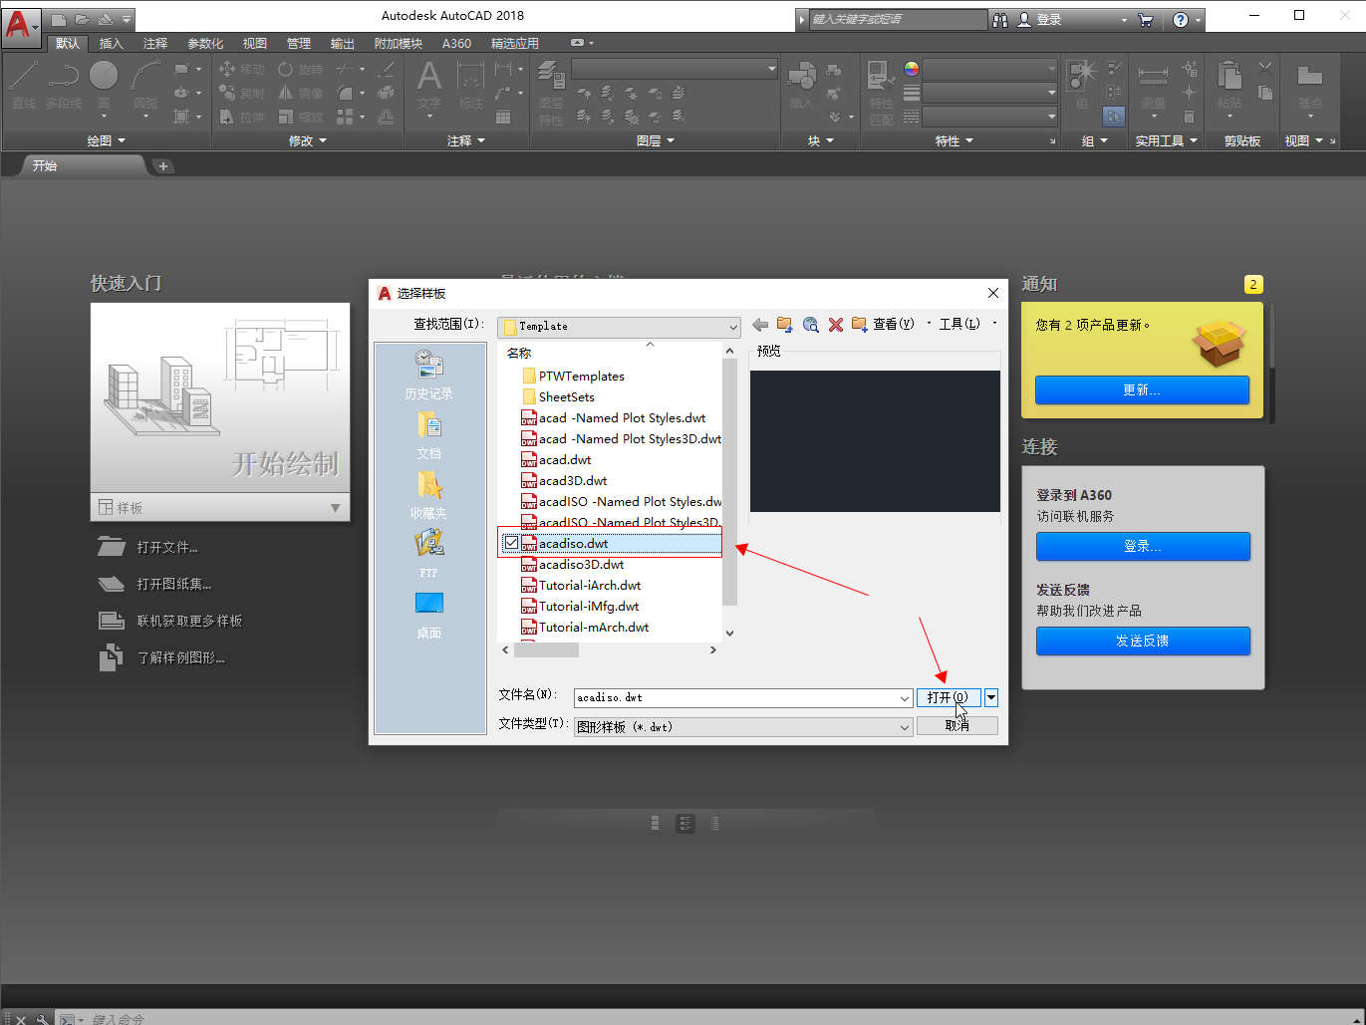The image size is (1366, 1025).
Task: Switch to the 注释 (Annotate) ribbon tab
Action: (x=155, y=43)
